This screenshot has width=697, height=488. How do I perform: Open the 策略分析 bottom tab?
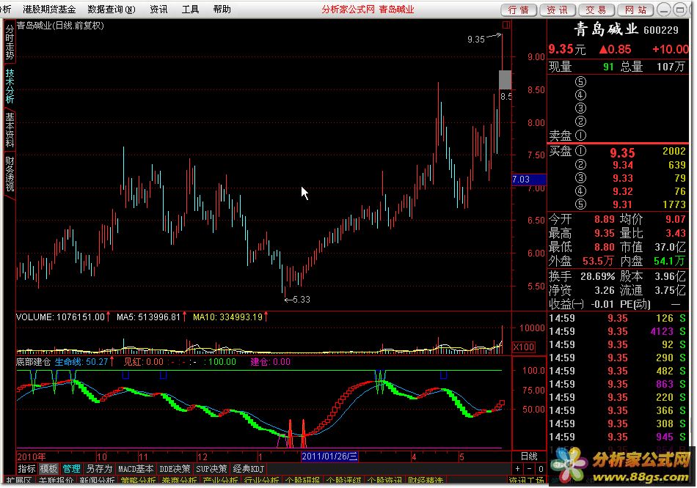138,481
